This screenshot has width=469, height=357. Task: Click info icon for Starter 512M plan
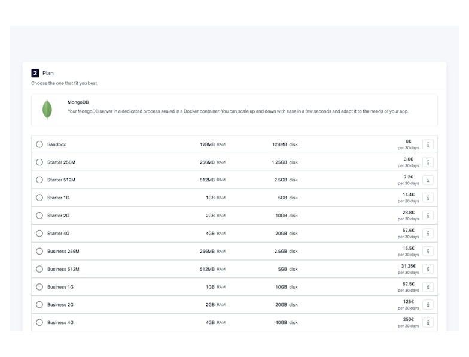click(x=428, y=180)
